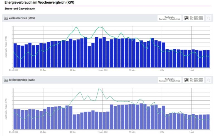Image resolution: width=214 pixels, height=136 pixels.
Task: Click the 31. Juli 2023 label in Teillastbetrieb chart
Action: point(13,132)
